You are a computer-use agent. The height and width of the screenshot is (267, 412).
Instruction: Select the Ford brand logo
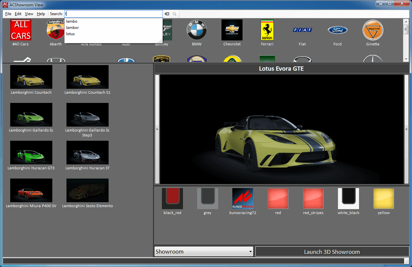338,30
